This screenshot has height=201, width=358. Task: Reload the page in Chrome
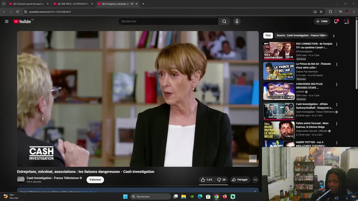coord(17,12)
